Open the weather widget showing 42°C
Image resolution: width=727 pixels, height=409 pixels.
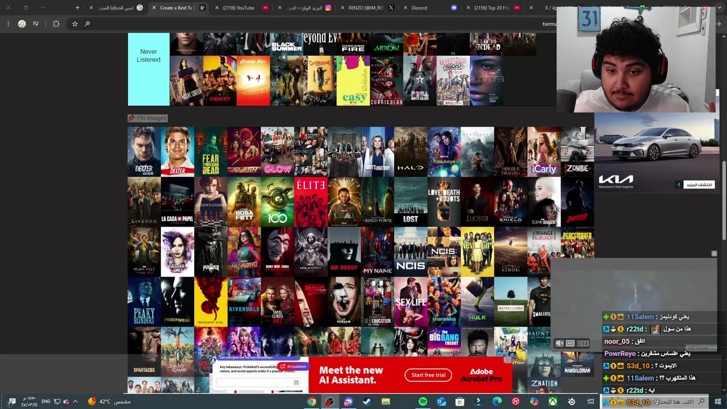pyautogui.click(x=108, y=402)
